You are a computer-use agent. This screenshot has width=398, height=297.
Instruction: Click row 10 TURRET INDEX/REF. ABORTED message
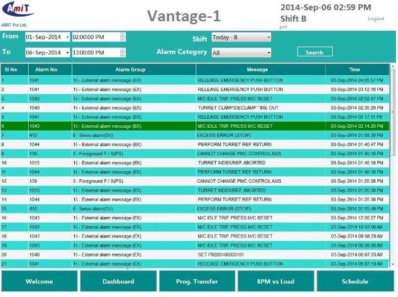coord(232,163)
